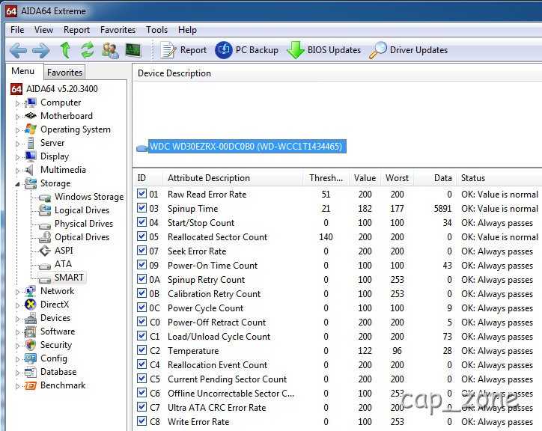The height and width of the screenshot is (431, 542).
Task: Toggle the 05 Reallocated Sector Count checkbox
Action: point(141,236)
